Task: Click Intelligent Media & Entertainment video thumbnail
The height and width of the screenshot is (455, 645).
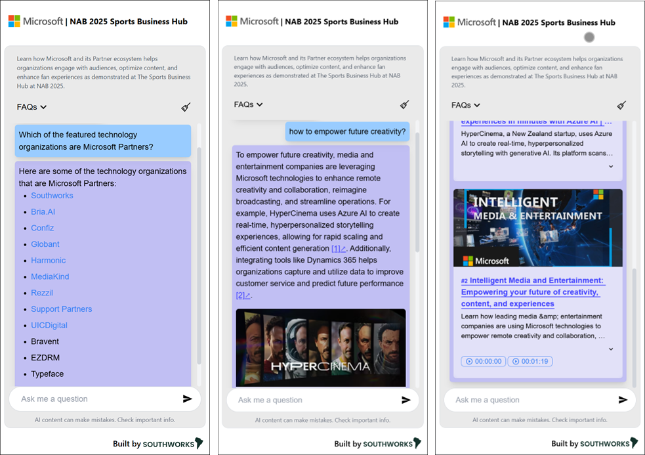Action: point(537,228)
